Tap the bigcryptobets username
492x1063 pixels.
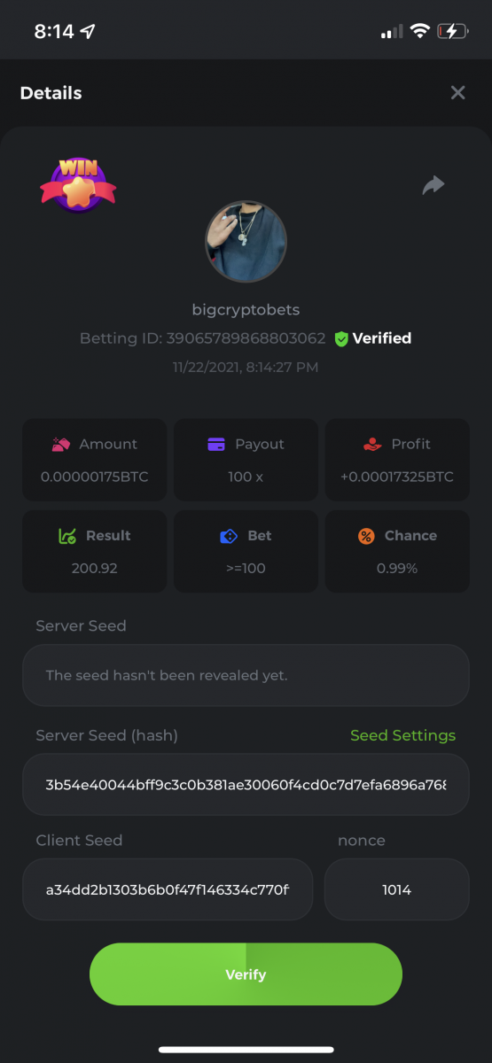click(246, 310)
